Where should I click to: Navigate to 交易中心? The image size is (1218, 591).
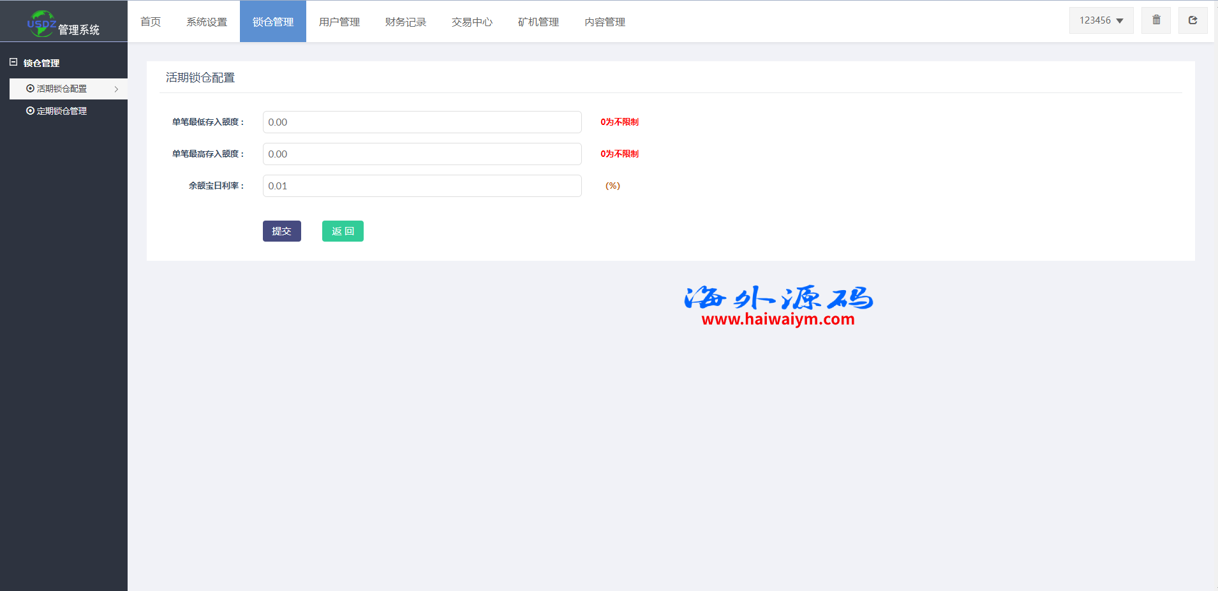472,22
